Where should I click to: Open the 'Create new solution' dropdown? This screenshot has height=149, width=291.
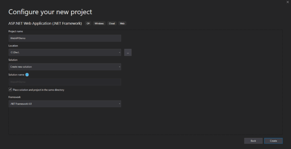pos(65,67)
